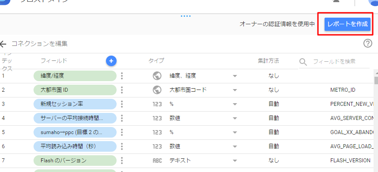This screenshot has width=378, height=172.
Task: Expand the type dropdown for 大都市圏 ID
Action: [235, 90]
